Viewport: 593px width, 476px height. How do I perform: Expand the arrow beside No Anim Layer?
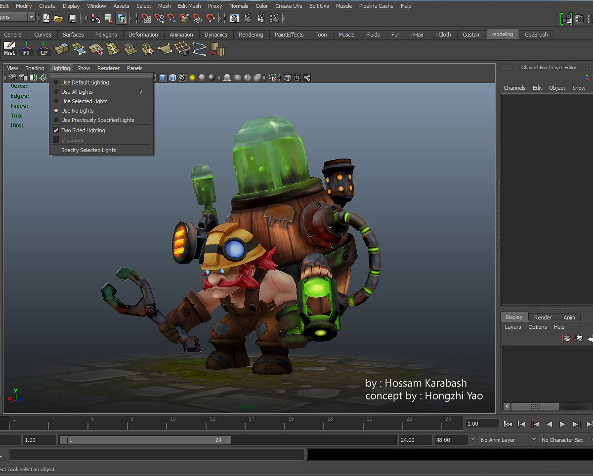(x=473, y=439)
